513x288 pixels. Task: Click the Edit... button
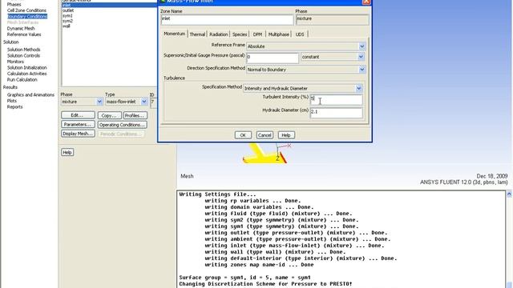point(78,115)
